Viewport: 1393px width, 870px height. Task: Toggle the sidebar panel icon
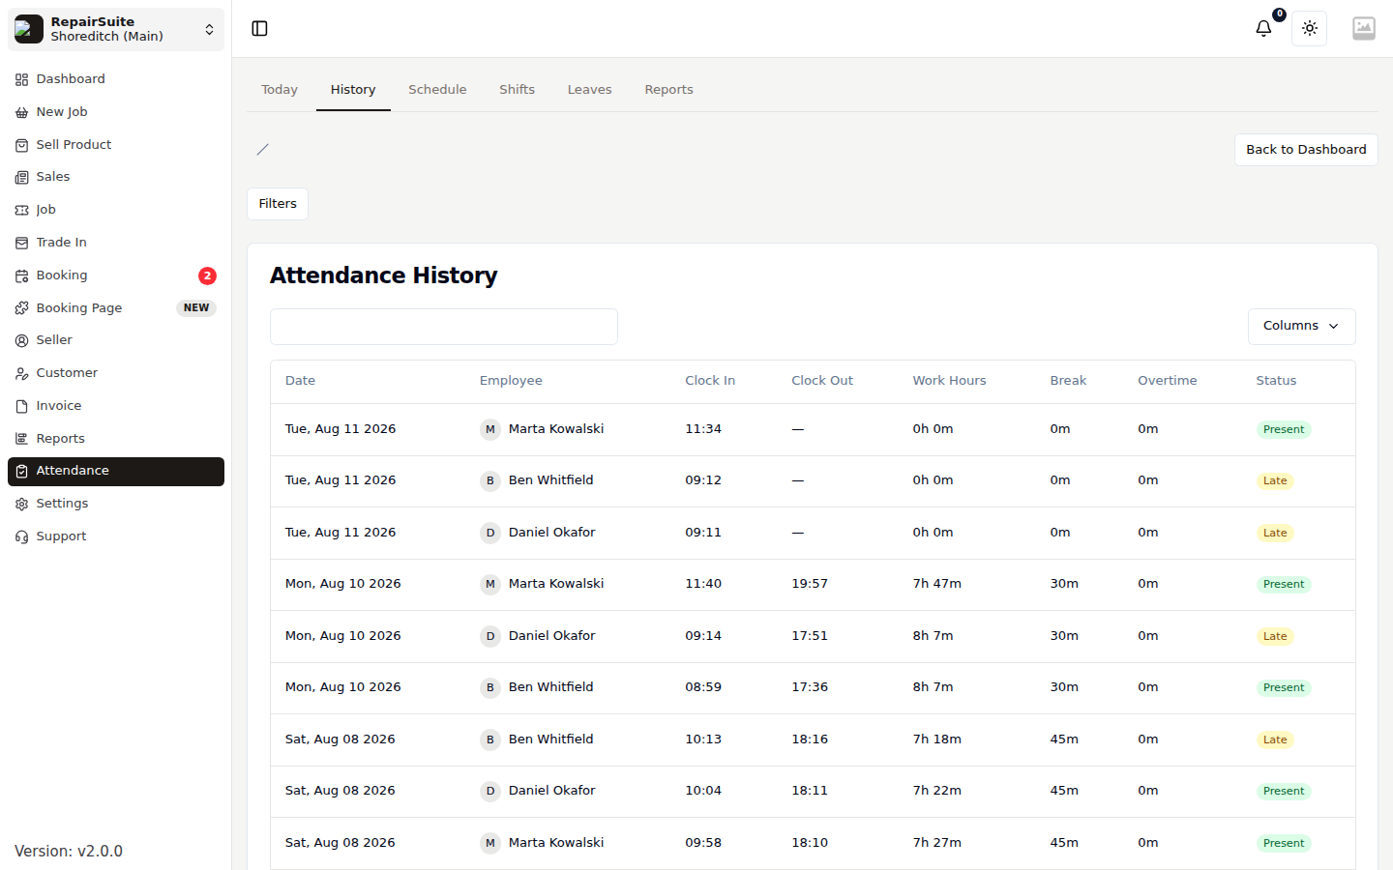point(259,28)
